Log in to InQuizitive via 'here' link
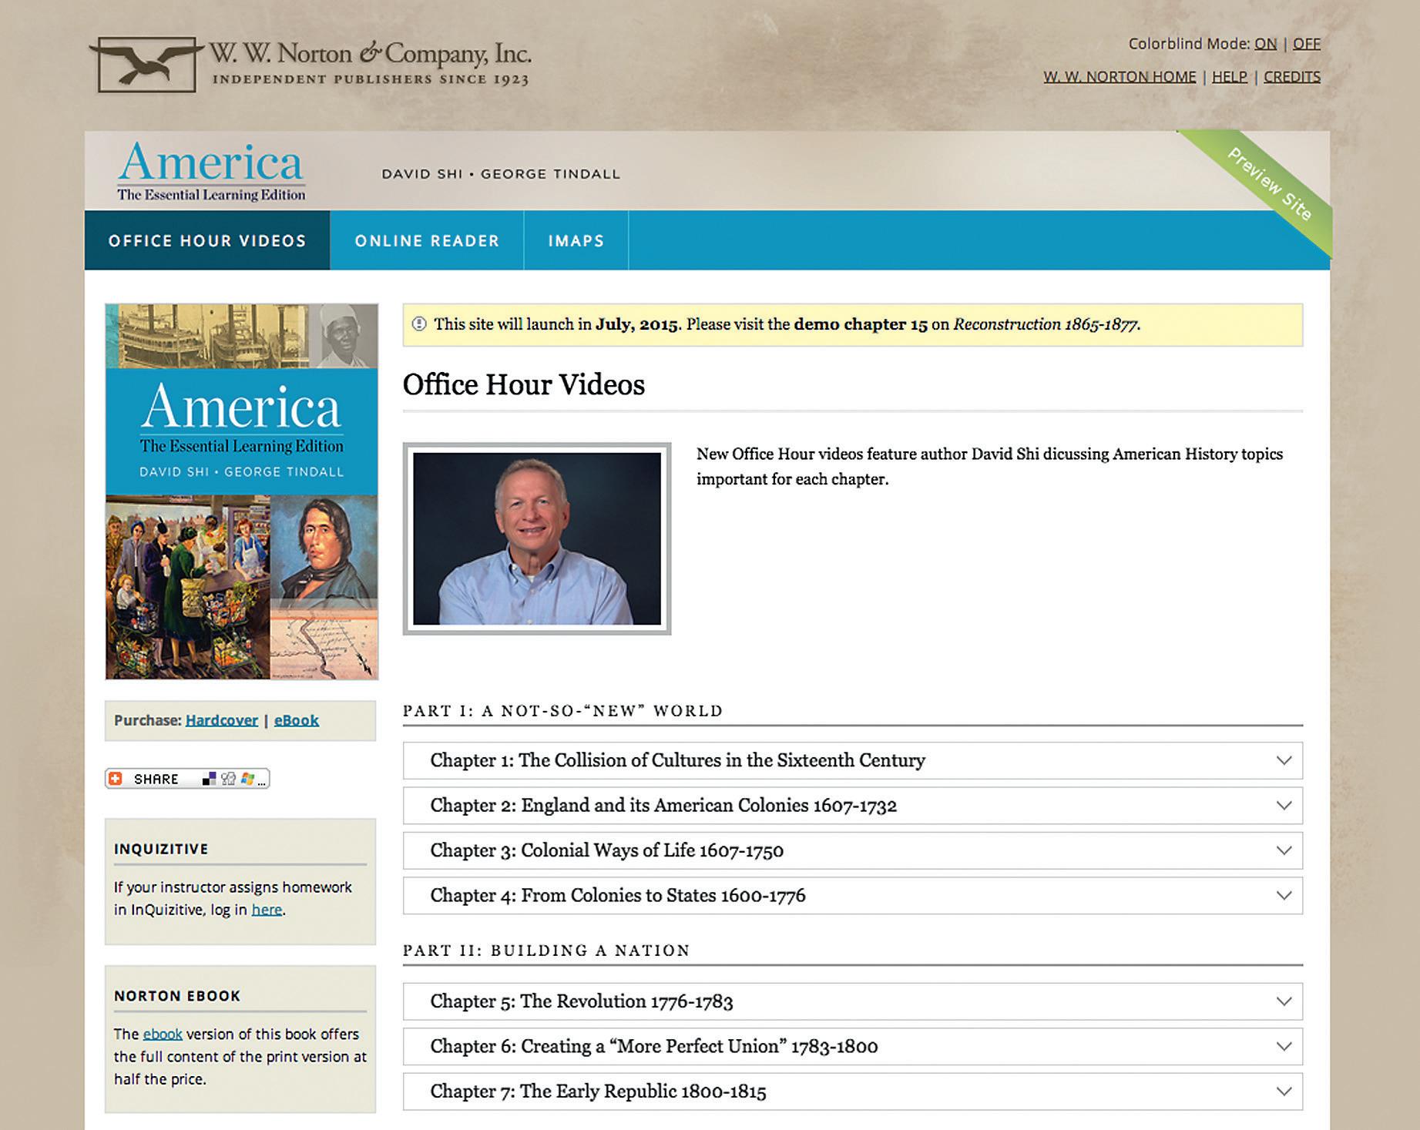The height and width of the screenshot is (1130, 1420). coord(267,910)
